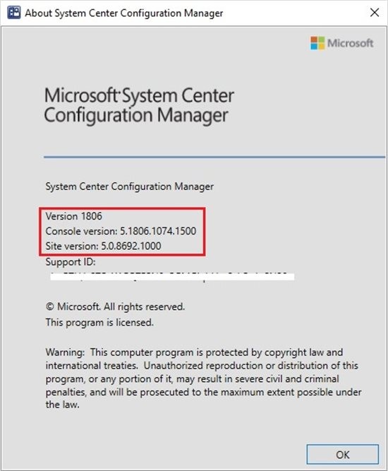Viewport: 388px width, 471px height.
Task: Click the Configuration Manager heading line
Action: (x=136, y=115)
